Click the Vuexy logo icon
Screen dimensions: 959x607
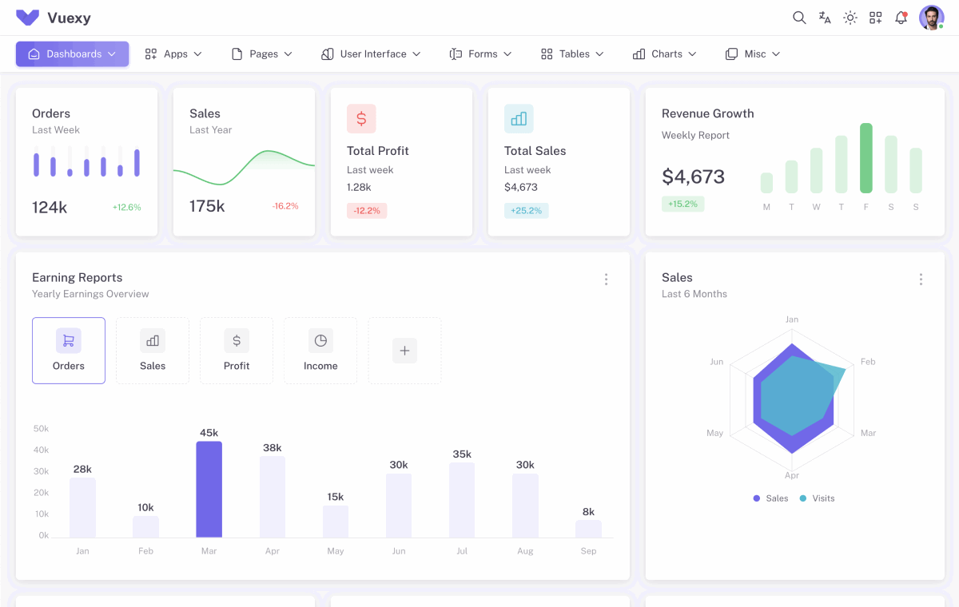[27, 18]
